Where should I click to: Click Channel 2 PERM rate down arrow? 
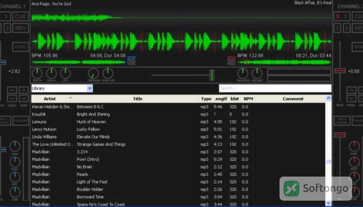coord(351,99)
